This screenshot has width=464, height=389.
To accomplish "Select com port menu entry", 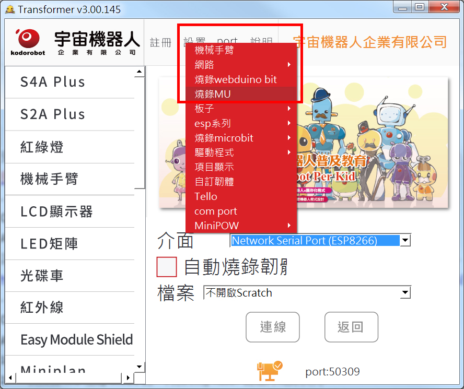I will [241, 211].
